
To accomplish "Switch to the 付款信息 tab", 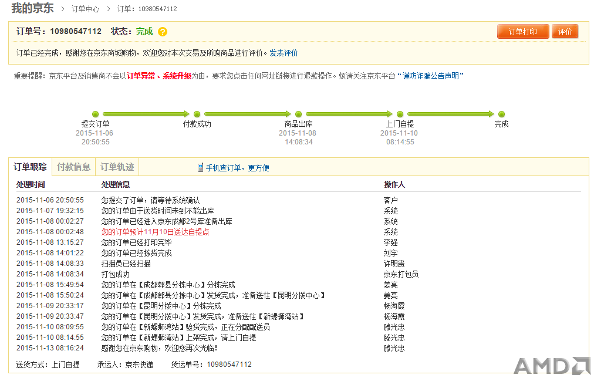I will point(73,167).
